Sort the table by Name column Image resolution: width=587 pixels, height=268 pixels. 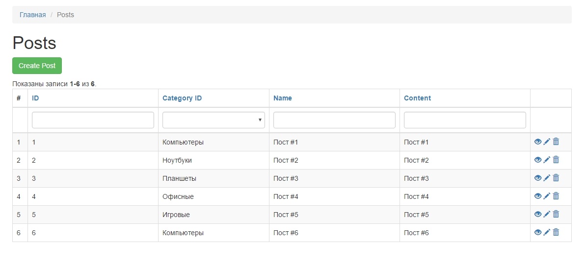pyautogui.click(x=283, y=98)
